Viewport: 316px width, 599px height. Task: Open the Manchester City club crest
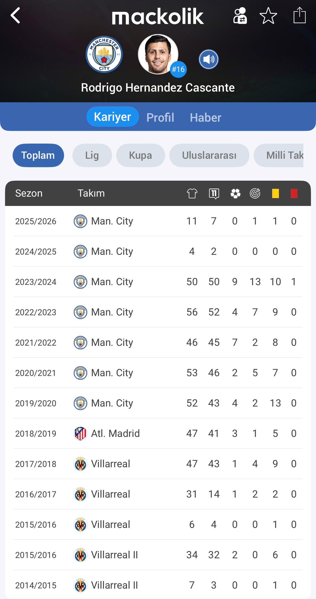tap(104, 55)
